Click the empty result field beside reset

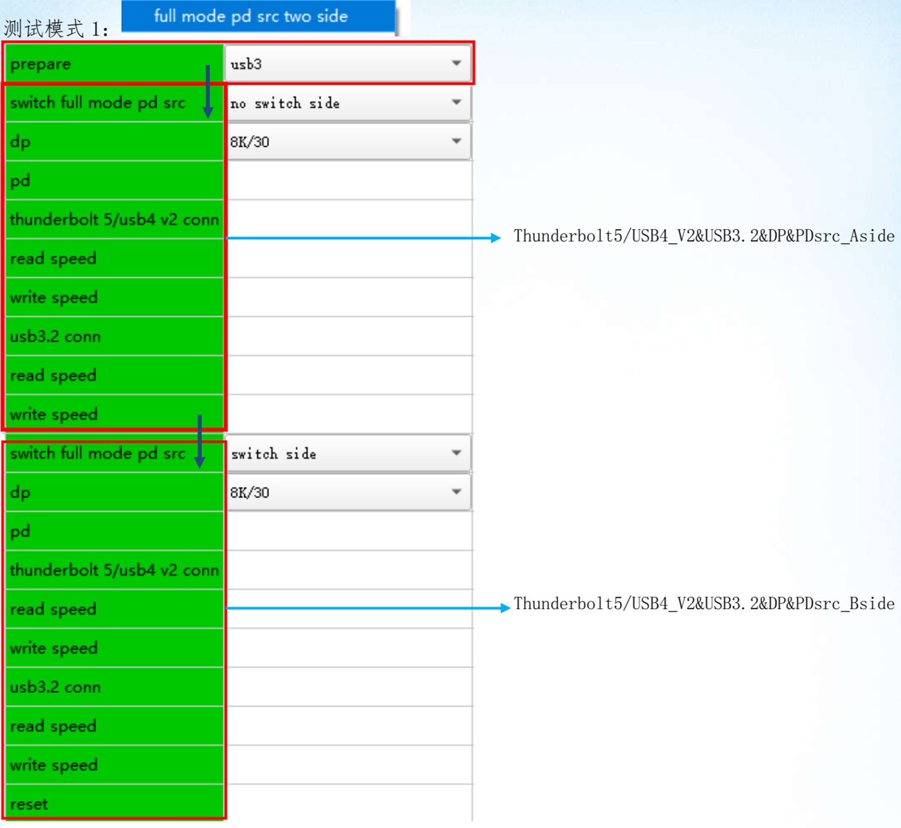point(349,804)
